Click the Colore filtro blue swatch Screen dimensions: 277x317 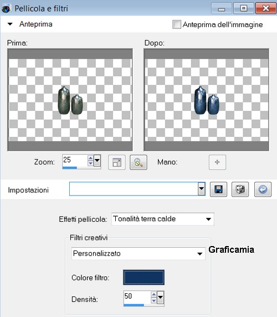pyautogui.click(x=143, y=277)
